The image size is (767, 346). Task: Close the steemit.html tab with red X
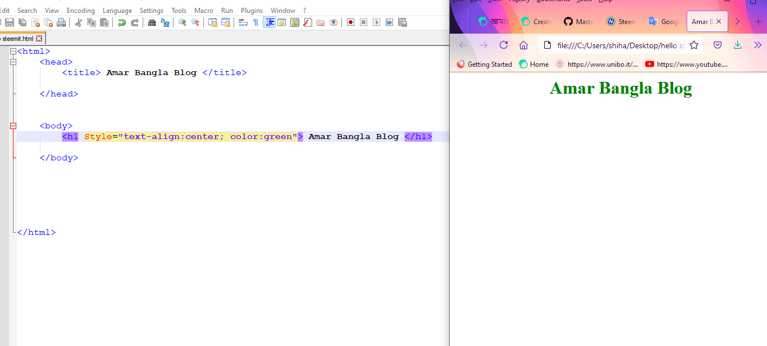[x=39, y=39]
